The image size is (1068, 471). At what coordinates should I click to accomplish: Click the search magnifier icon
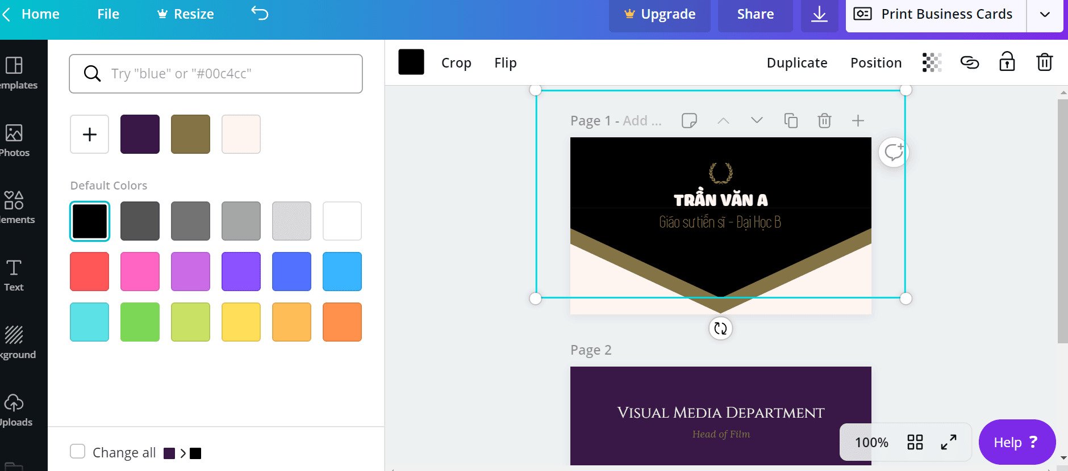click(92, 73)
